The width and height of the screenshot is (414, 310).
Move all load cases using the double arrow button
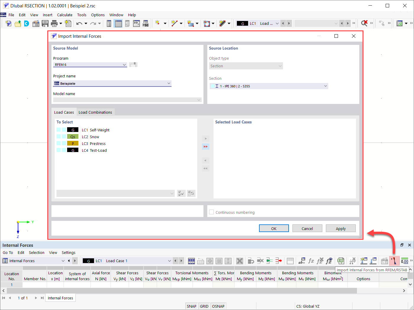206,146
